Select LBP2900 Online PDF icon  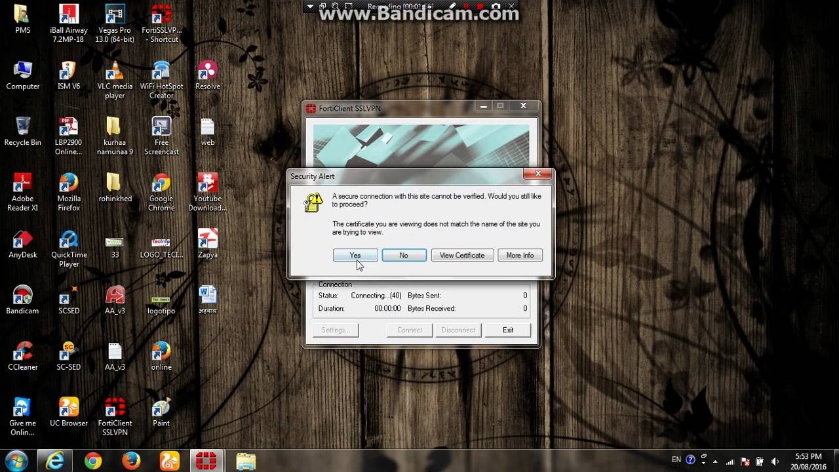tap(69, 136)
